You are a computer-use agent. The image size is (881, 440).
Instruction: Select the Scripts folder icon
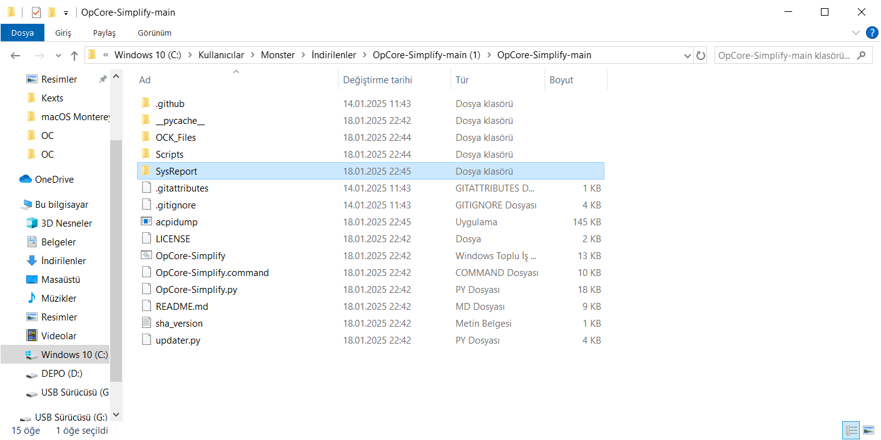click(x=146, y=154)
